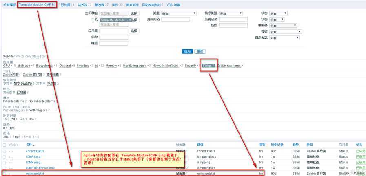Filter by Memory application subfilter
366x176 pixels.
click(111, 66)
